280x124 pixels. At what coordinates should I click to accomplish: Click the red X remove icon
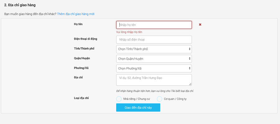(200, 24)
